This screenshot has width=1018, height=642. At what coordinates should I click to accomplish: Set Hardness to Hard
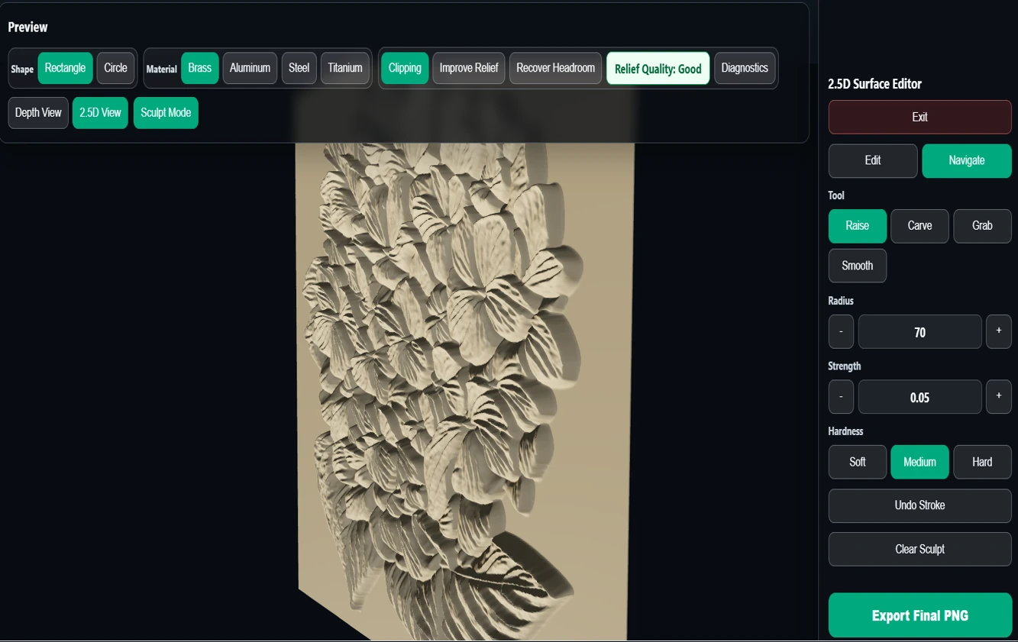982,462
